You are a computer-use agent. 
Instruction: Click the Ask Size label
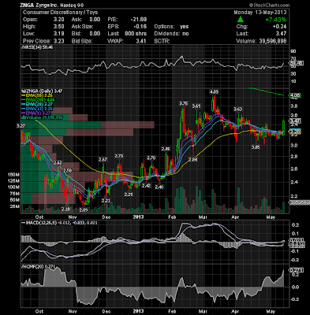tap(82, 27)
